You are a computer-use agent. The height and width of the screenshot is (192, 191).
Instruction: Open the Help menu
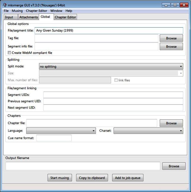(69, 11)
